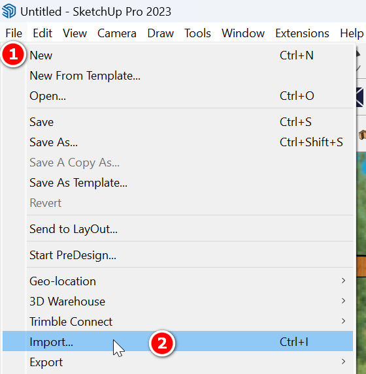Expand the Geo-location submenu arrow
366x374 pixels.
(x=343, y=281)
